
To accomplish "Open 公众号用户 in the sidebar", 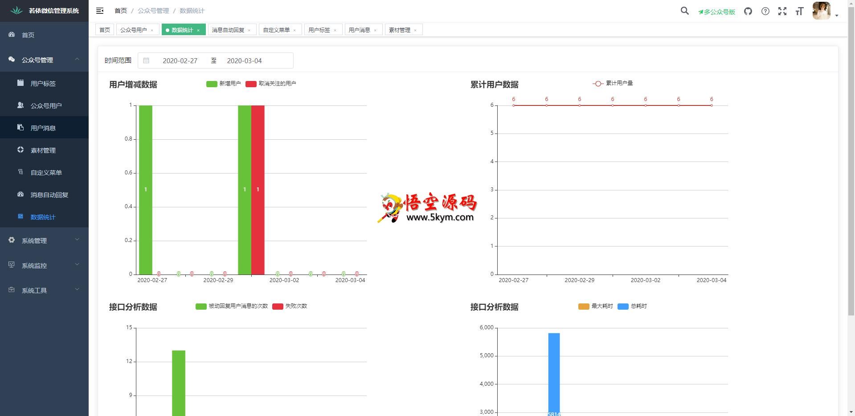I will point(44,105).
